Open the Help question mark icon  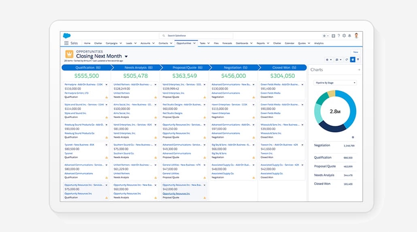click(x=338, y=36)
